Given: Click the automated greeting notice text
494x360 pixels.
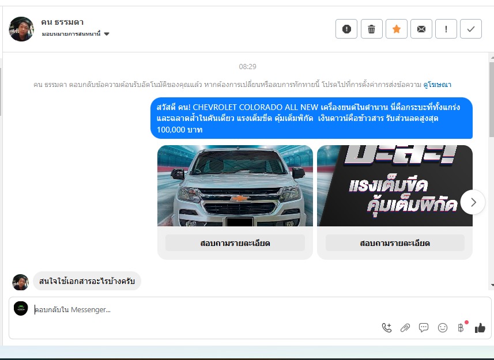Looking at the screenshot, I should 228,85.
